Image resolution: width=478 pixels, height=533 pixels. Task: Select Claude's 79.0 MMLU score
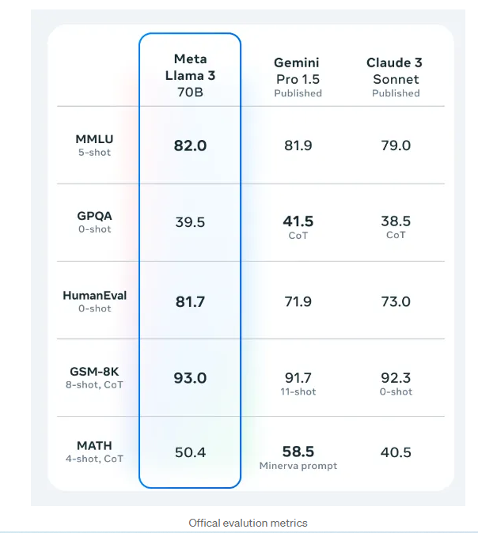(396, 146)
